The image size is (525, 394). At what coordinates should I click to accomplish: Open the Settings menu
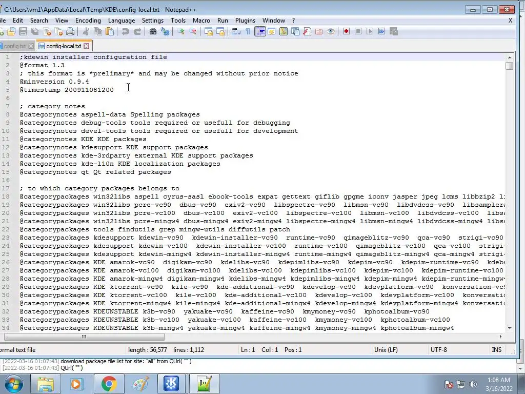point(153,21)
